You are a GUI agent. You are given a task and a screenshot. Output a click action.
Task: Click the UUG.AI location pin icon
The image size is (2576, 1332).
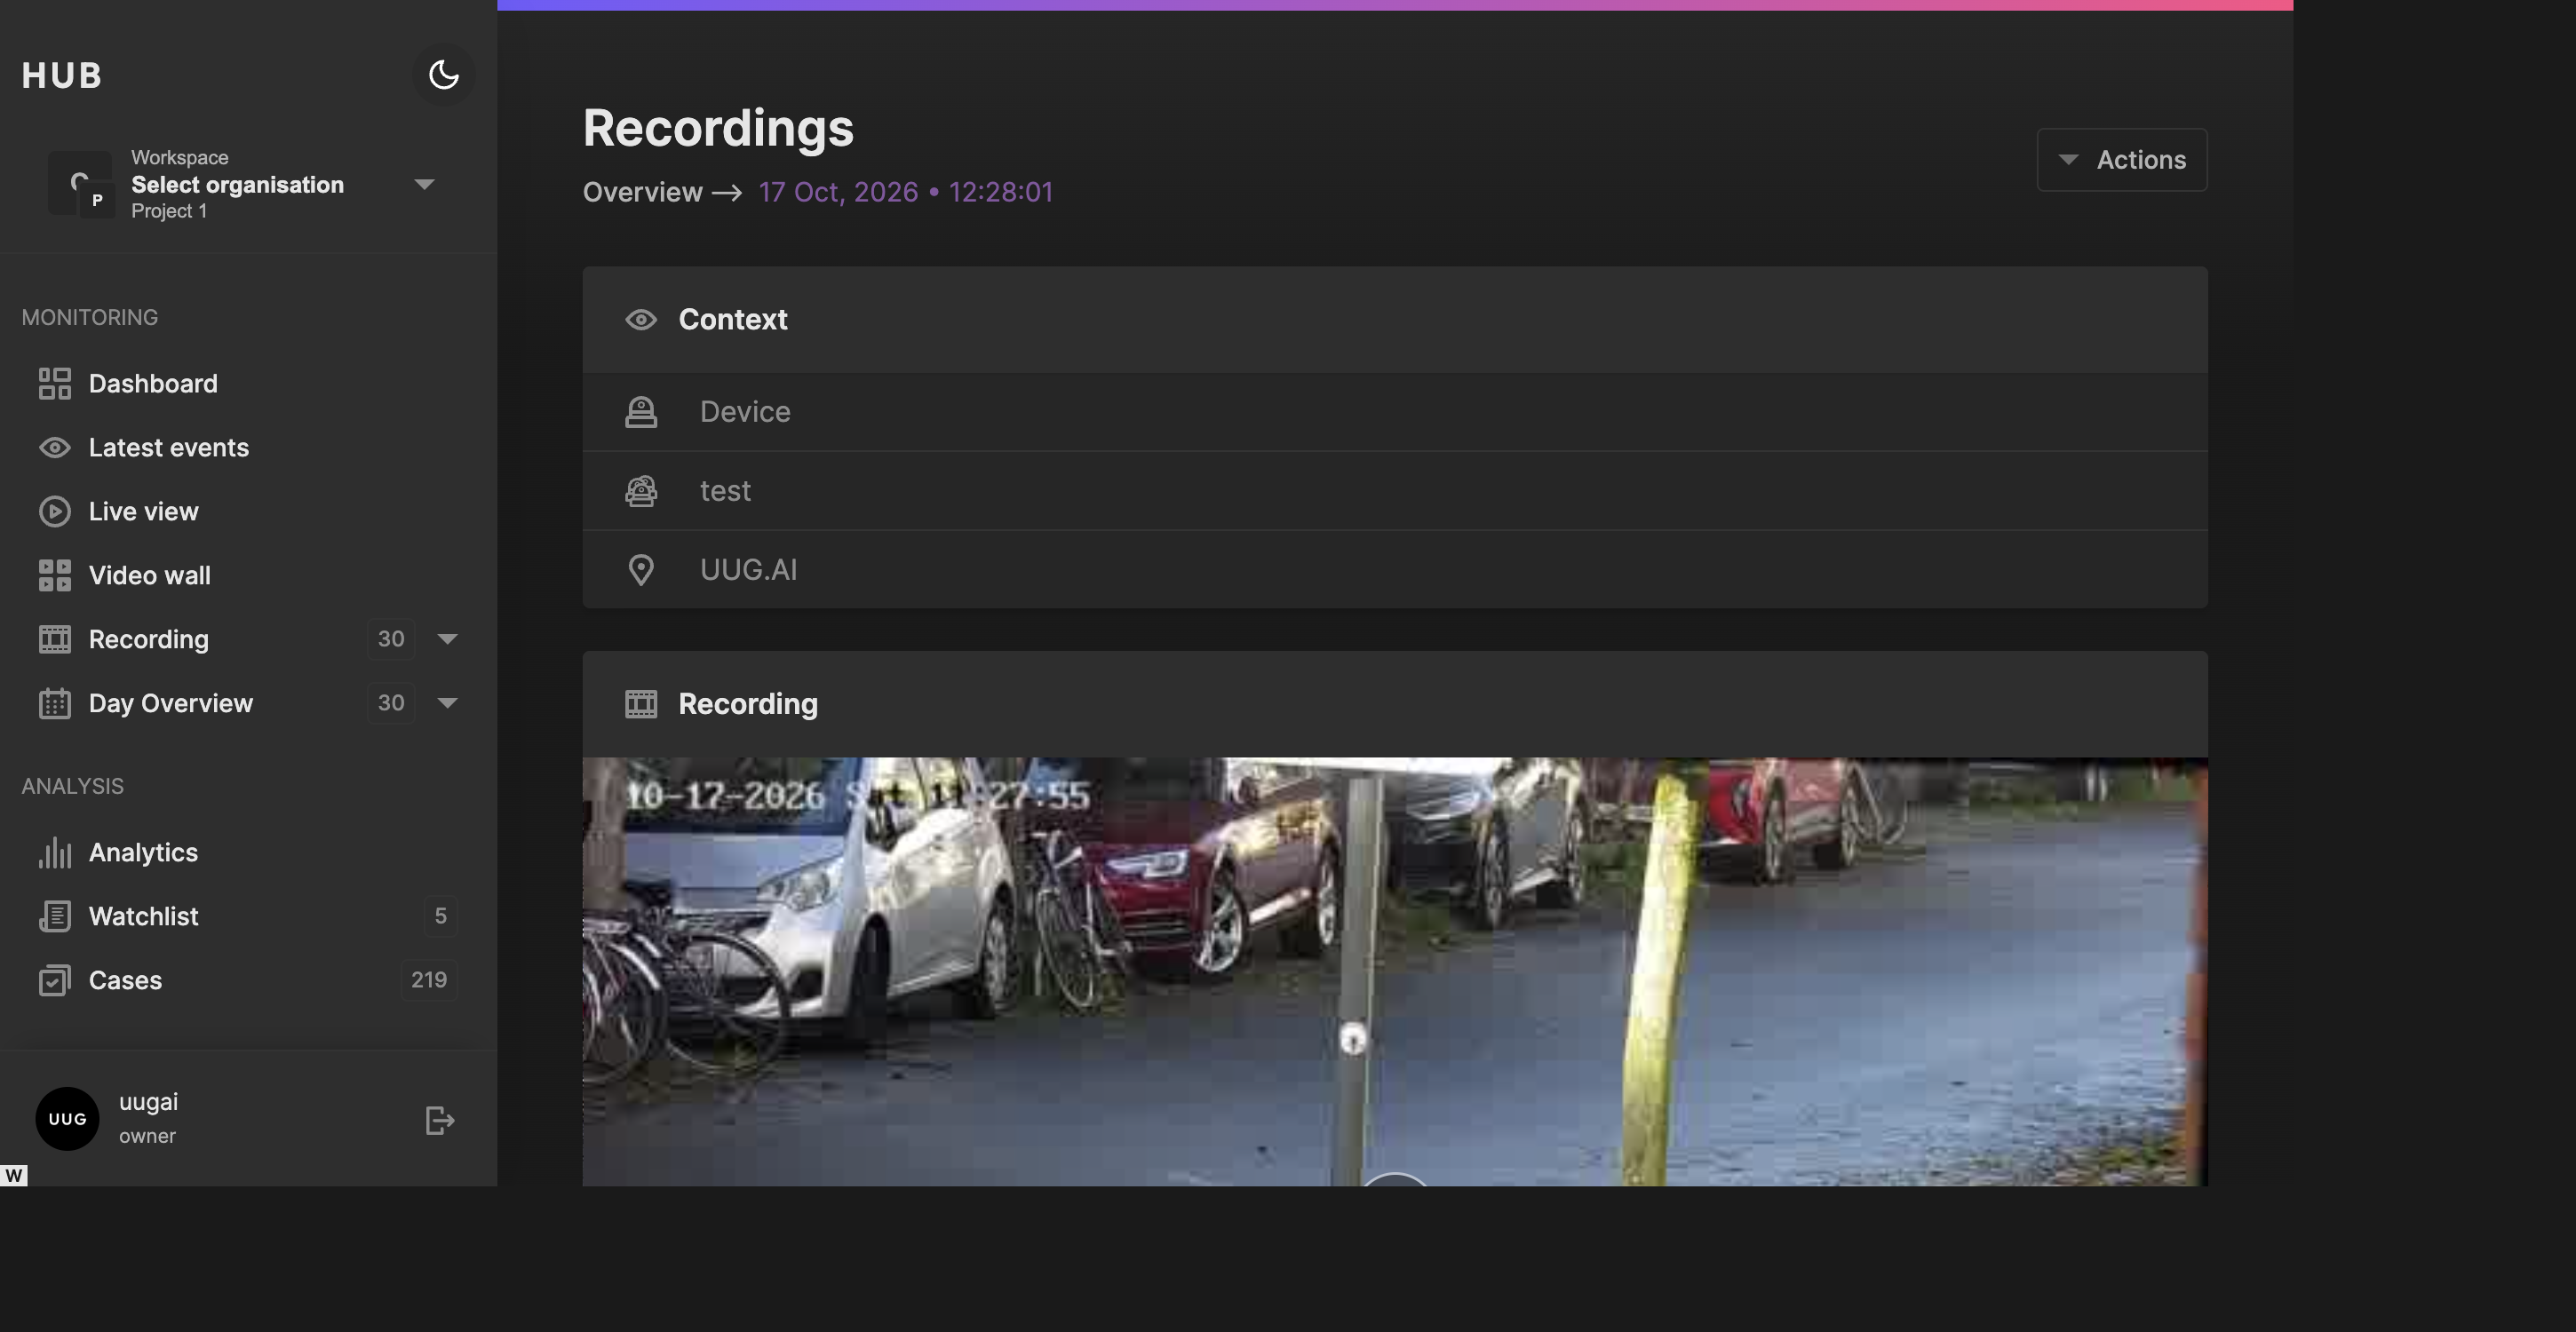point(641,570)
